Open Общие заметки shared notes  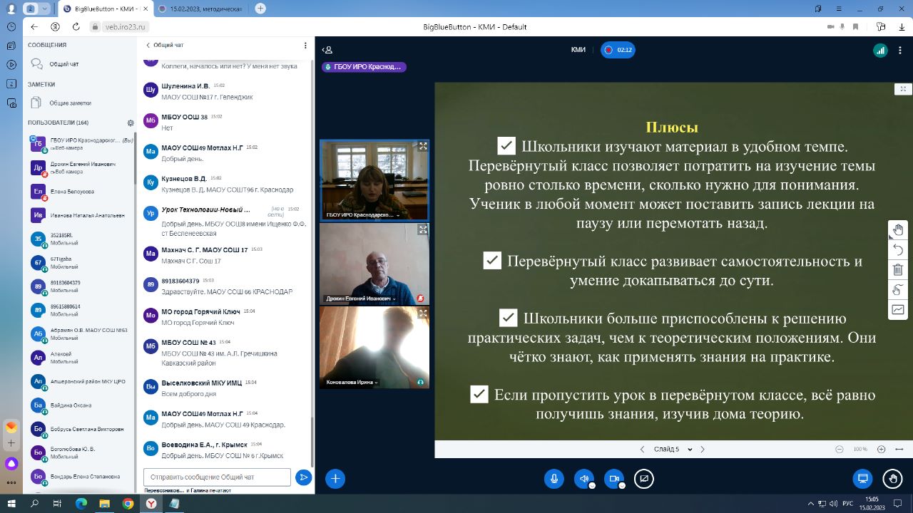coord(70,103)
